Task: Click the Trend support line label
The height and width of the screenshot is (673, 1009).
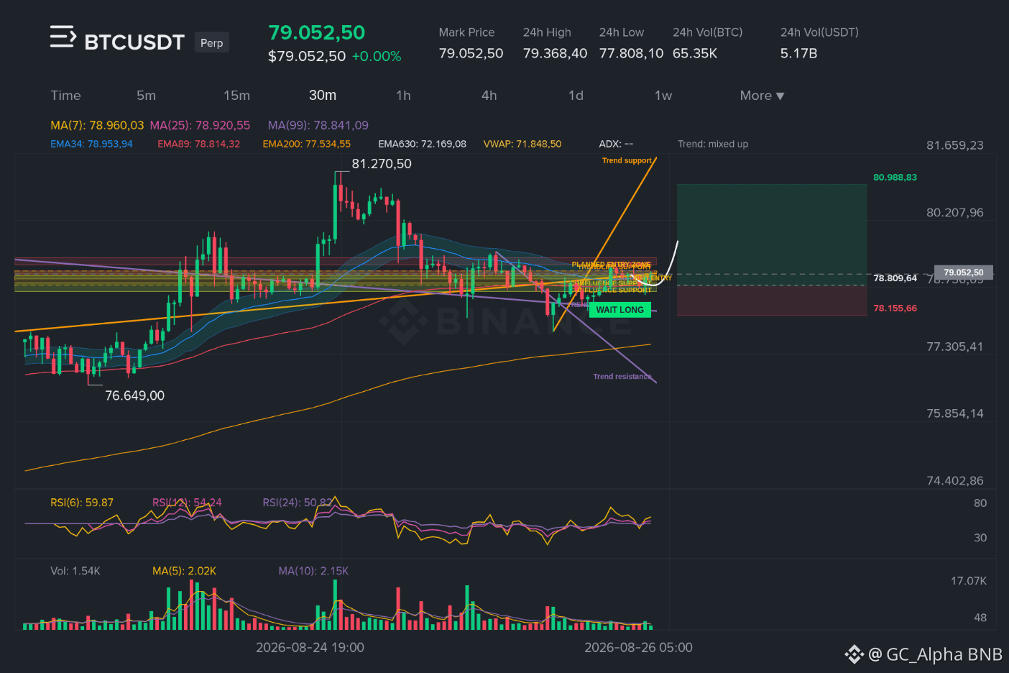Action: pyautogui.click(x=627, y=160)
